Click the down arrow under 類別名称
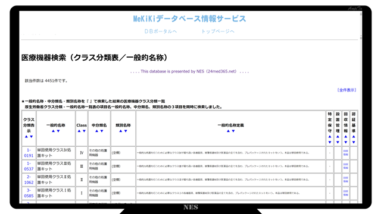 click(x=126, y=131)
